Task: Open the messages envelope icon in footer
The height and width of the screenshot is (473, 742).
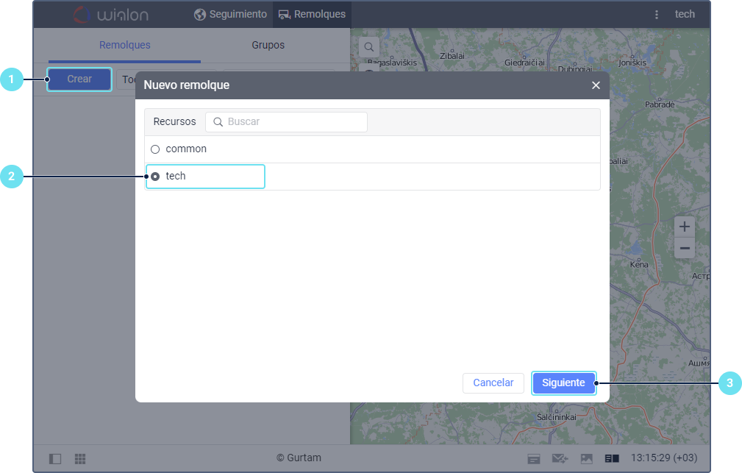Action: pos(560,458)
